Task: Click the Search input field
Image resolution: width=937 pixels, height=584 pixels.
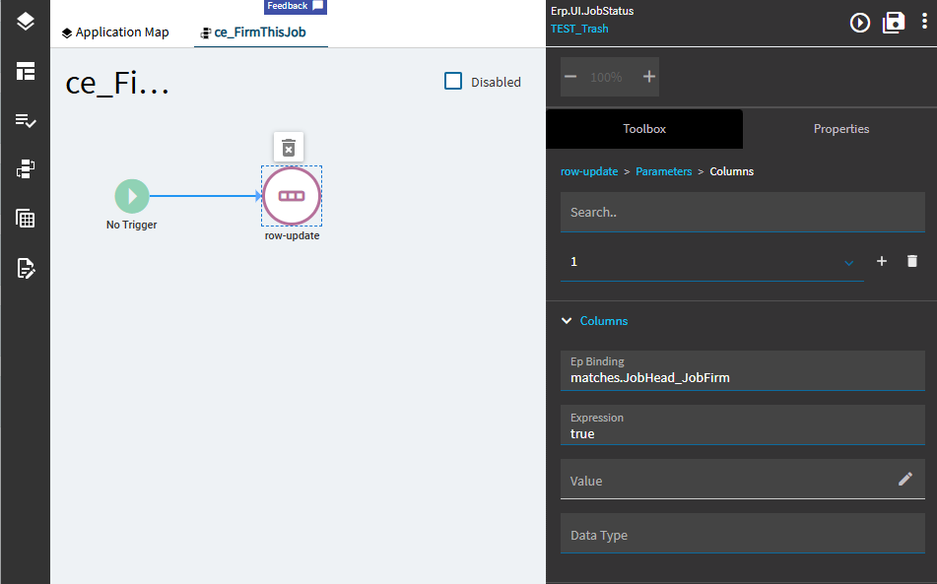Action: coord(742,212)
